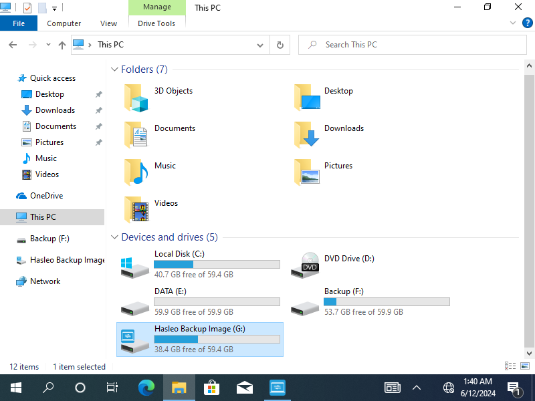Select Videos in the navigation pane
The image size is (535, 401).
(x=47, y=174)
